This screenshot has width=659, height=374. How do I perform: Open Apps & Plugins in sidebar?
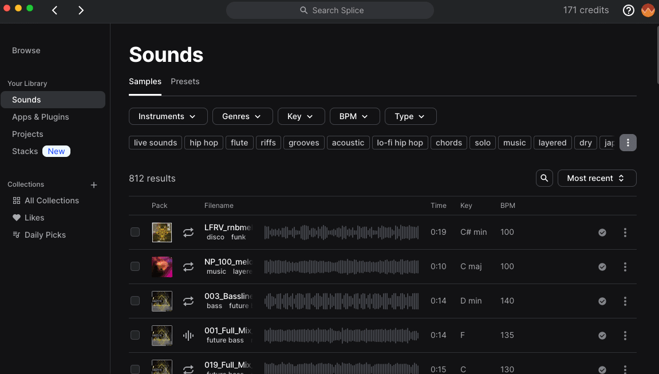pos(40,117)
